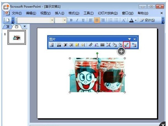Click the 设计 (Design) button
The width and height of the screenshot is (168, 126).
tap(147, 20)
